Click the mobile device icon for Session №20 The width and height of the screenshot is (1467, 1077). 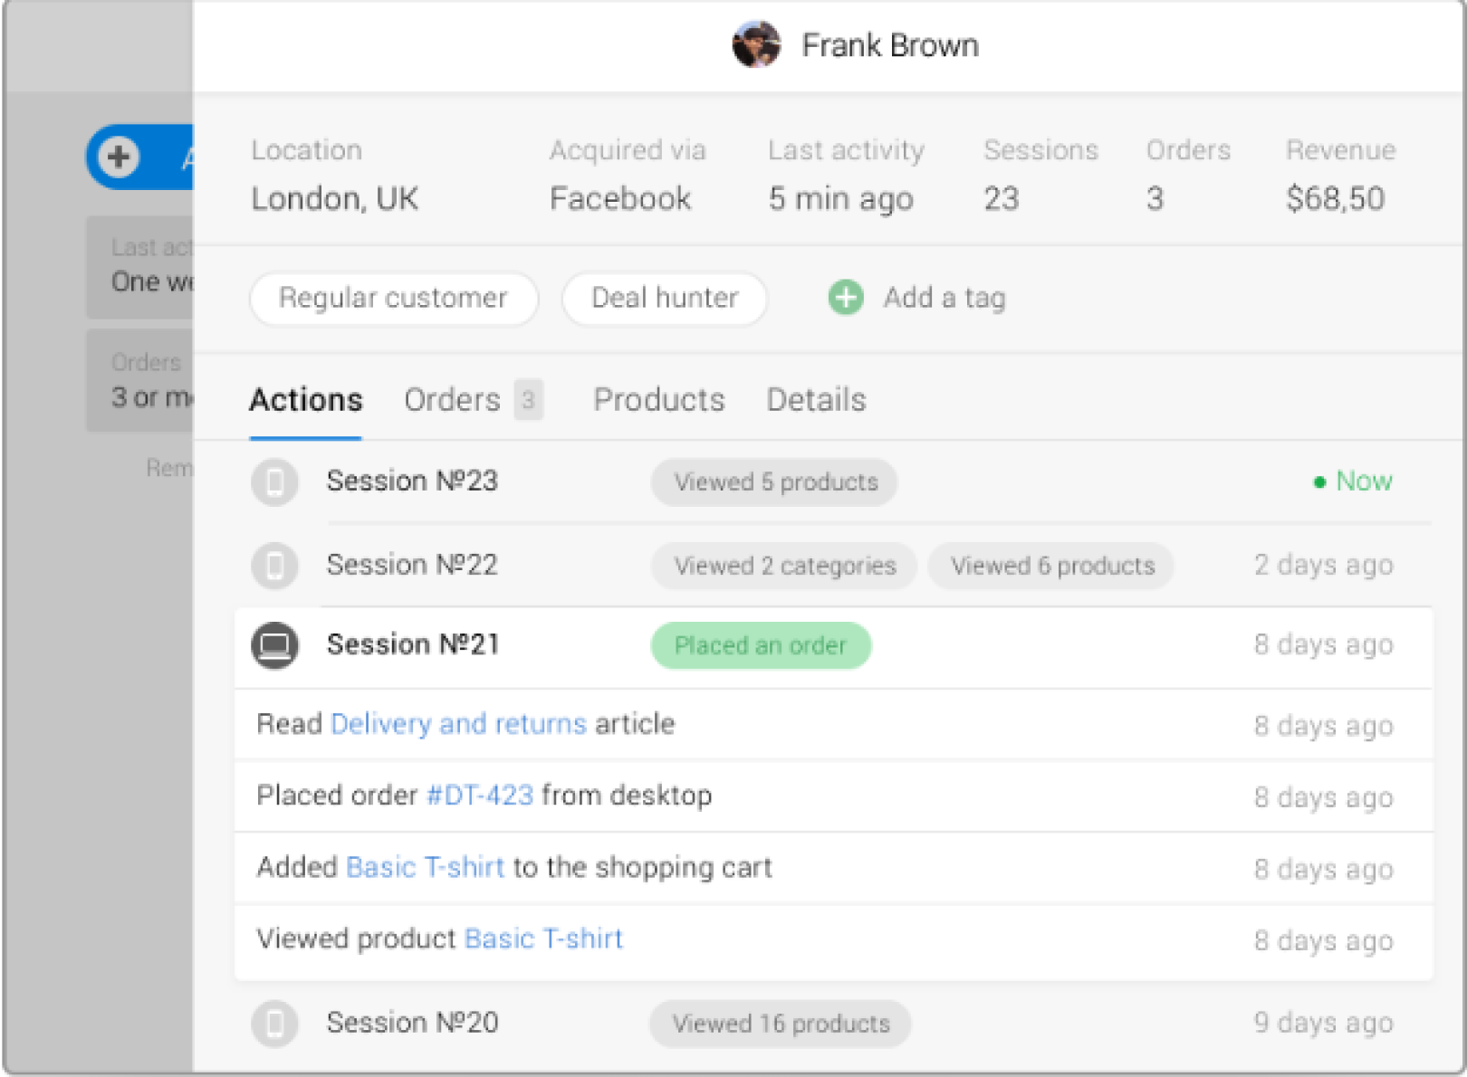(x=274, y=1024)
